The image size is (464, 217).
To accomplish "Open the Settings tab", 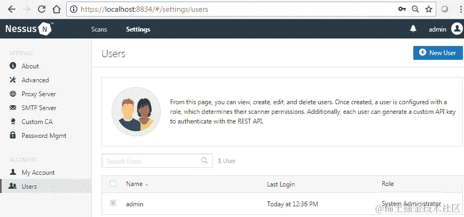I will pyautogui.click(x=138, y=29).
